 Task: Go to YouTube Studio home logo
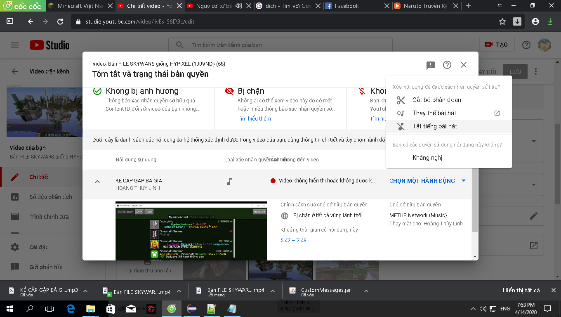(x=49, y=45)
